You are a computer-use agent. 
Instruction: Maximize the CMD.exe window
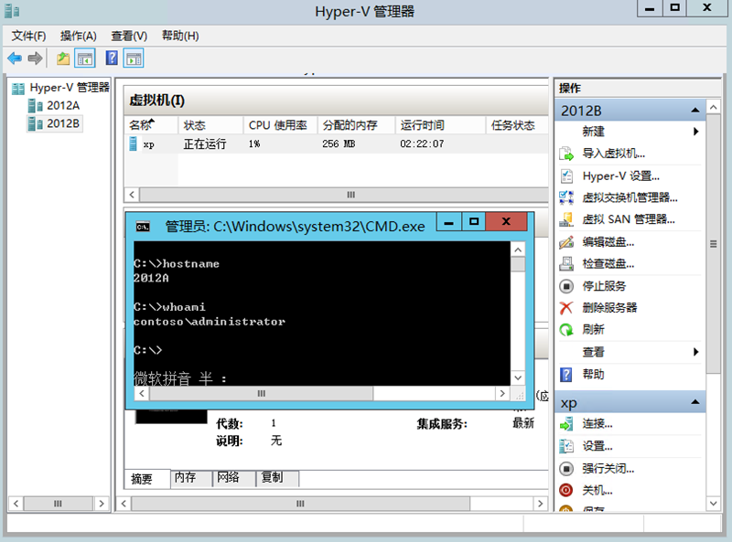[x=474, y=222]
